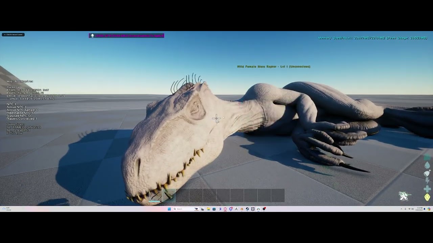Open the Opera browser taskbar icon
The image size is (433, 243).
tap(225, 209)
